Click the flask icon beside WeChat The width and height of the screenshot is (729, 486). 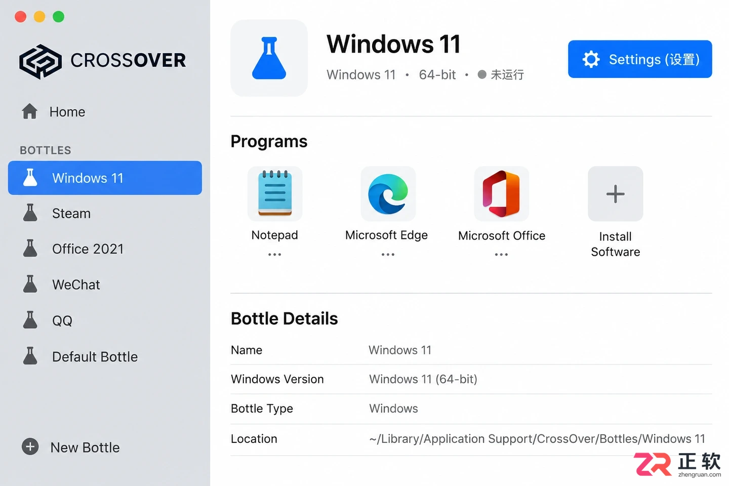pyautogui.click(x=30, y=285)
